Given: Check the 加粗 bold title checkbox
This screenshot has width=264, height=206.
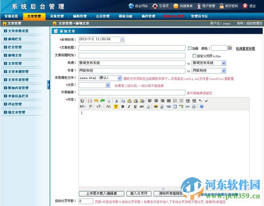Looking at the screenshot, I should (190, 48).
